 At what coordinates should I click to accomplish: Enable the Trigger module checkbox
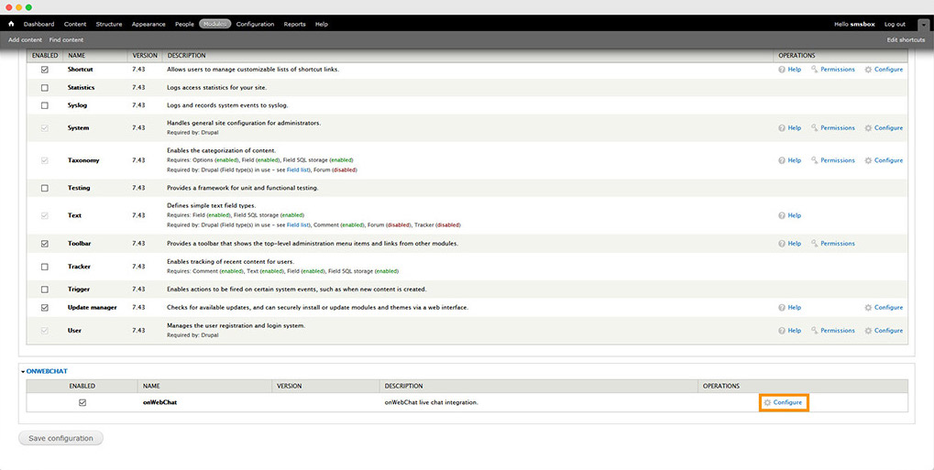click(x=45, y=290)
